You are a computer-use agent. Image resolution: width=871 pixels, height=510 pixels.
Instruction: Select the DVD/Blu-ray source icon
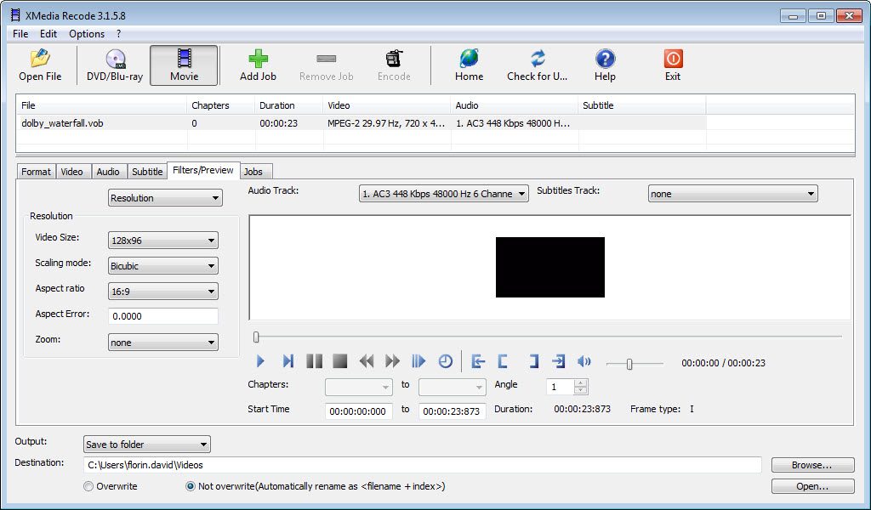pyautogui.click(x=115, y=65)
